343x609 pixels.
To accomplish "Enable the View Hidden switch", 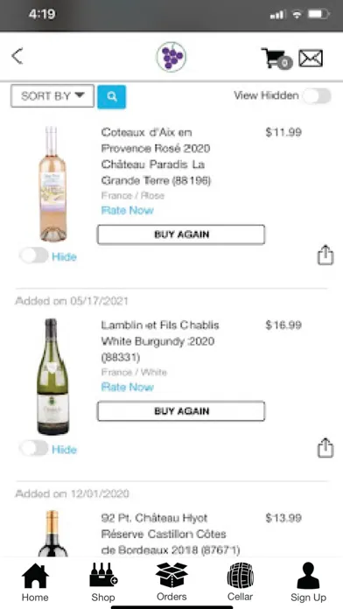I will [x=317, y=96].
